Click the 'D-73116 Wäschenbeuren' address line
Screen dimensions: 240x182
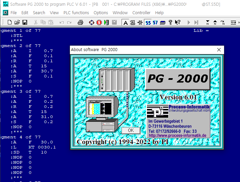point(170,126)
